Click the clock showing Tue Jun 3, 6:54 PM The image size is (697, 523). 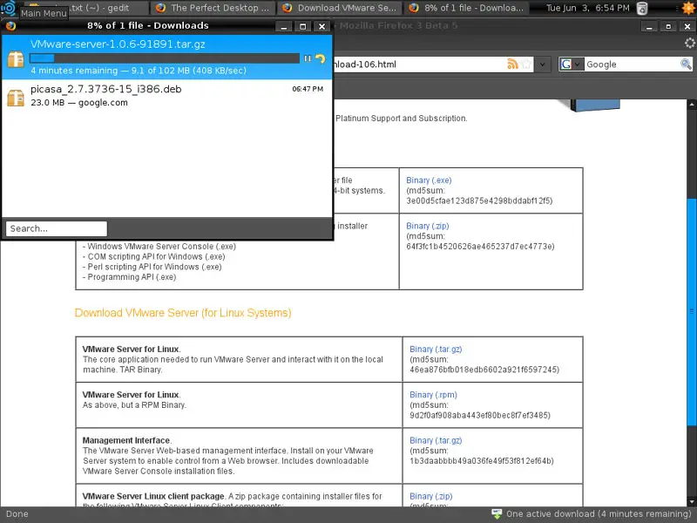coord(587,8)
